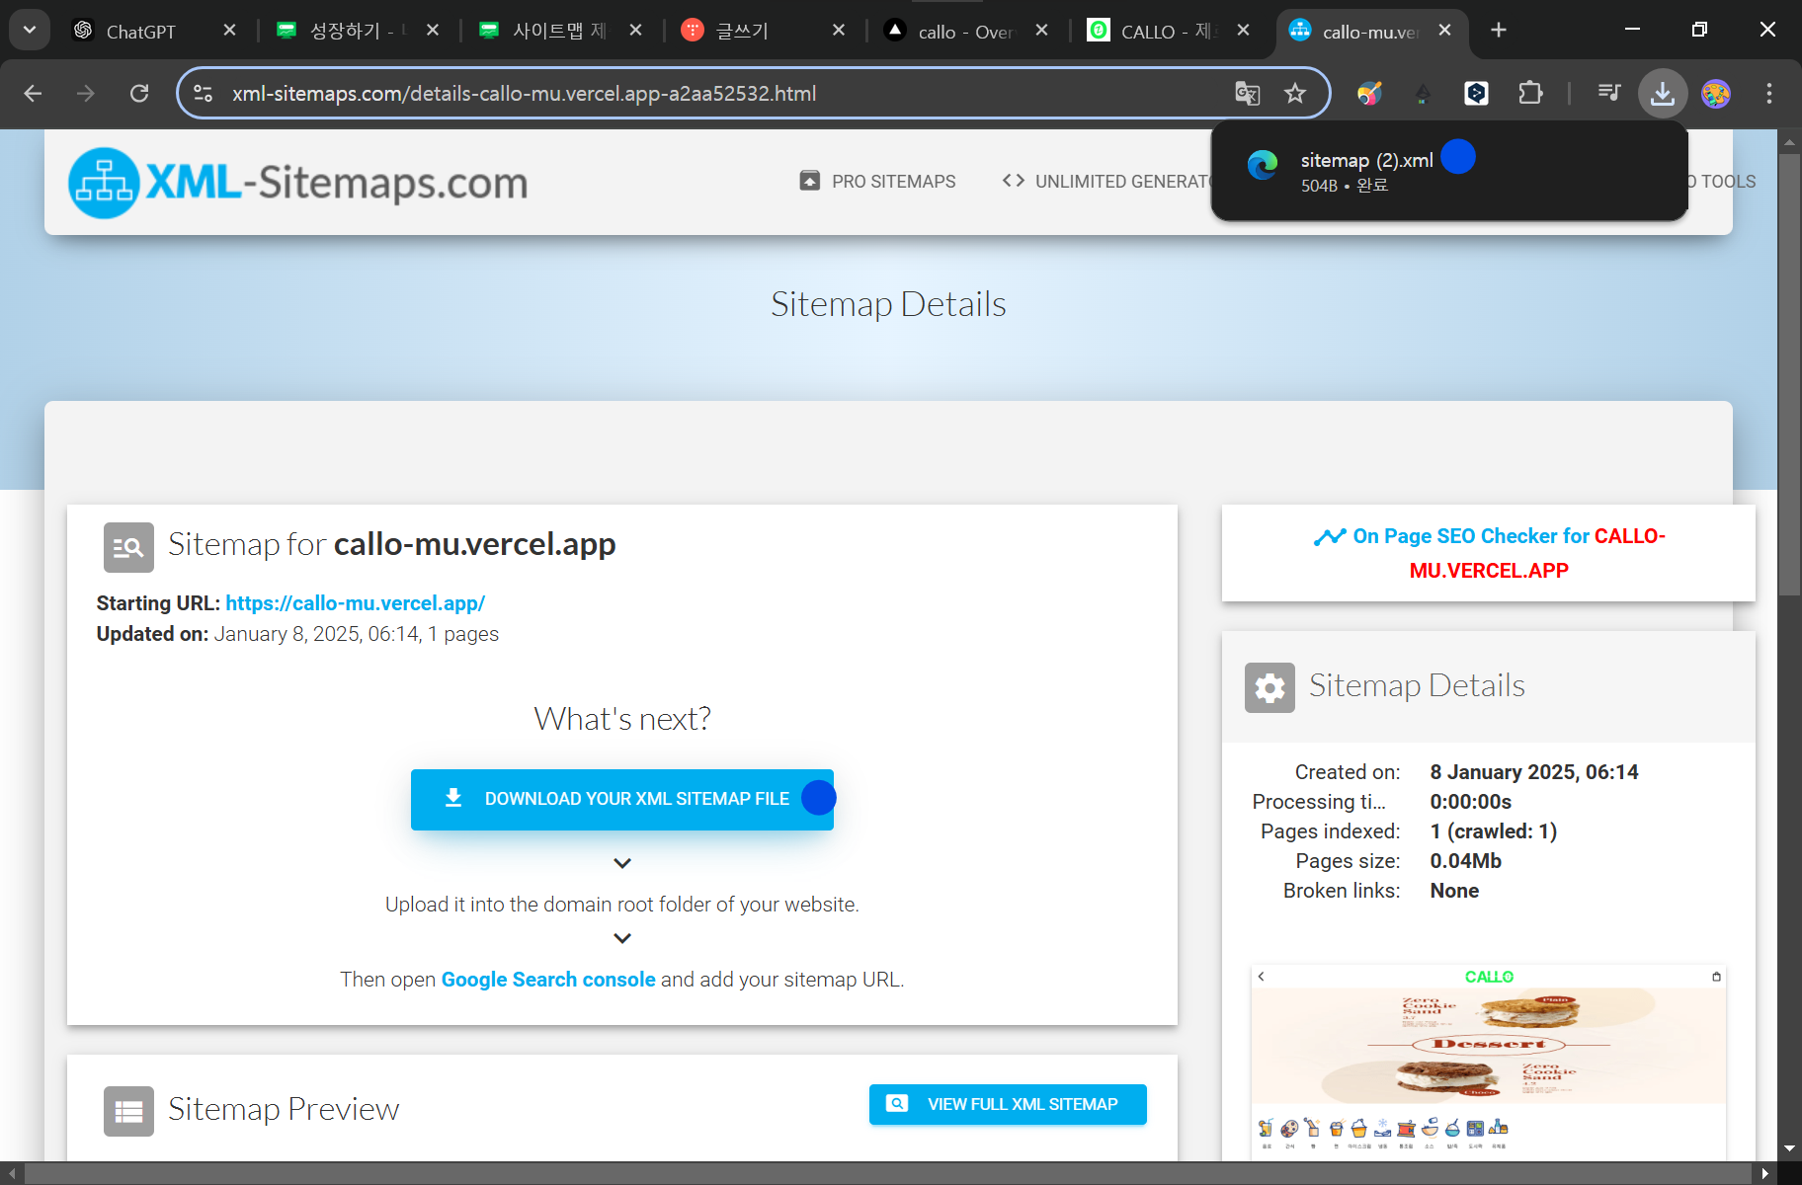
Task: Open the extensions puzzle icon
Action: (x=1530, y=93)
